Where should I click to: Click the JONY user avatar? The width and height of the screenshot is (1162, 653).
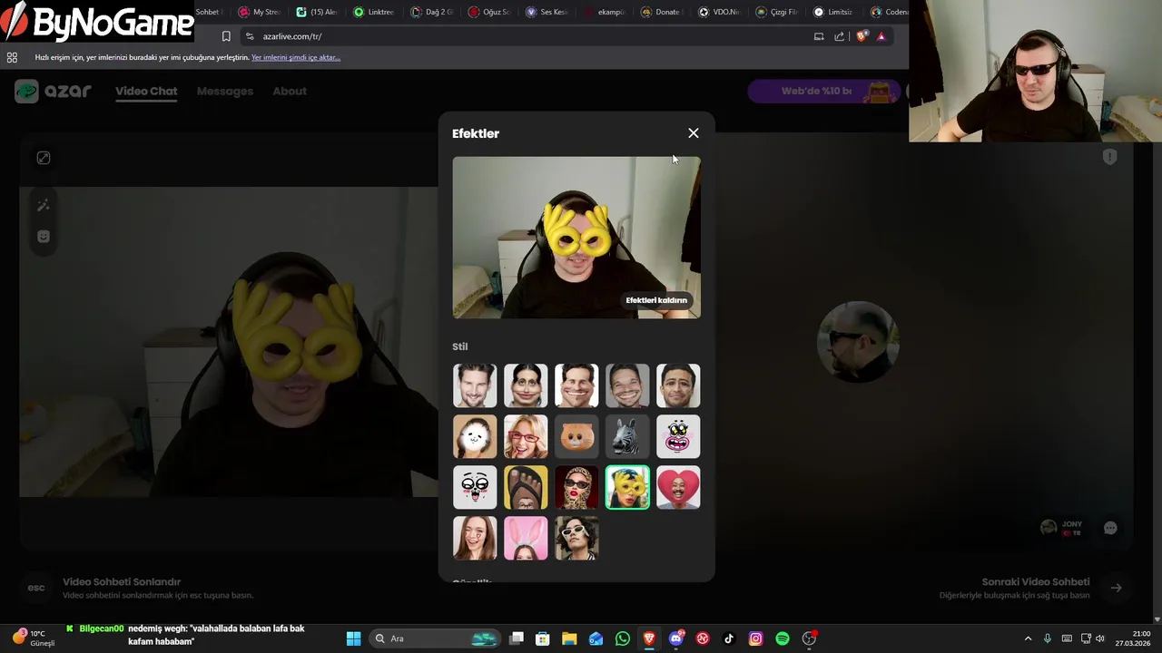[1049, 527]
